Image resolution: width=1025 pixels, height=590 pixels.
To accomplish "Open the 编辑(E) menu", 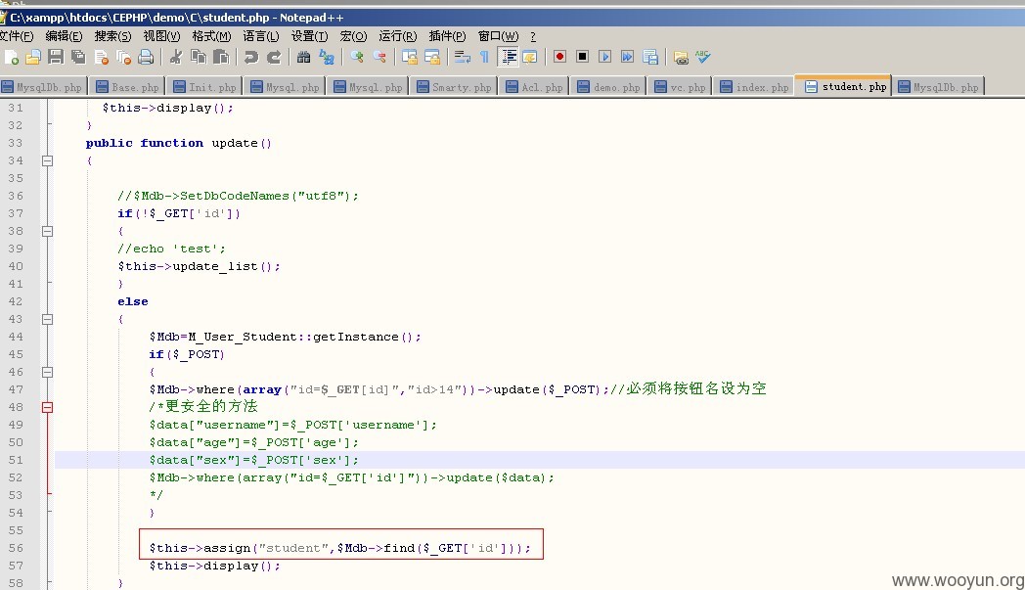I will pyautogui.click(x=65, y=36).
